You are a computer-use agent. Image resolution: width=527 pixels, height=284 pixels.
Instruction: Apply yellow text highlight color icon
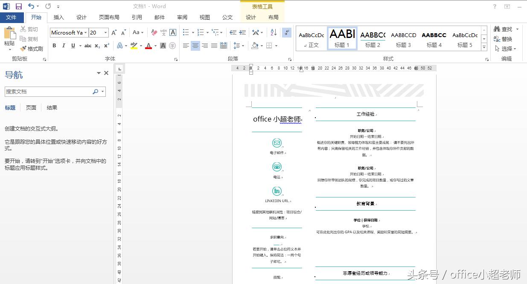(134, 45)
